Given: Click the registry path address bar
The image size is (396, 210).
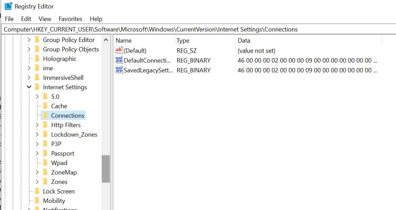Looking at the screenshot, I should [198, 29].
